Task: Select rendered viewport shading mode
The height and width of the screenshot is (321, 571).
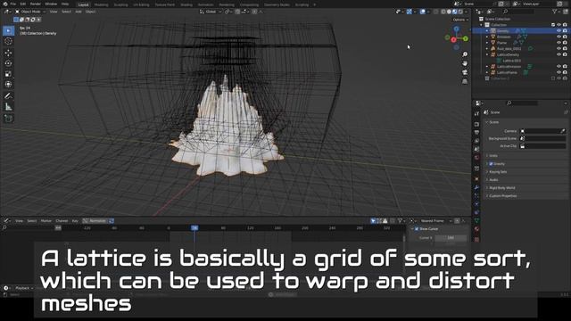Action: pyautogui.click(x=460, y=12)
